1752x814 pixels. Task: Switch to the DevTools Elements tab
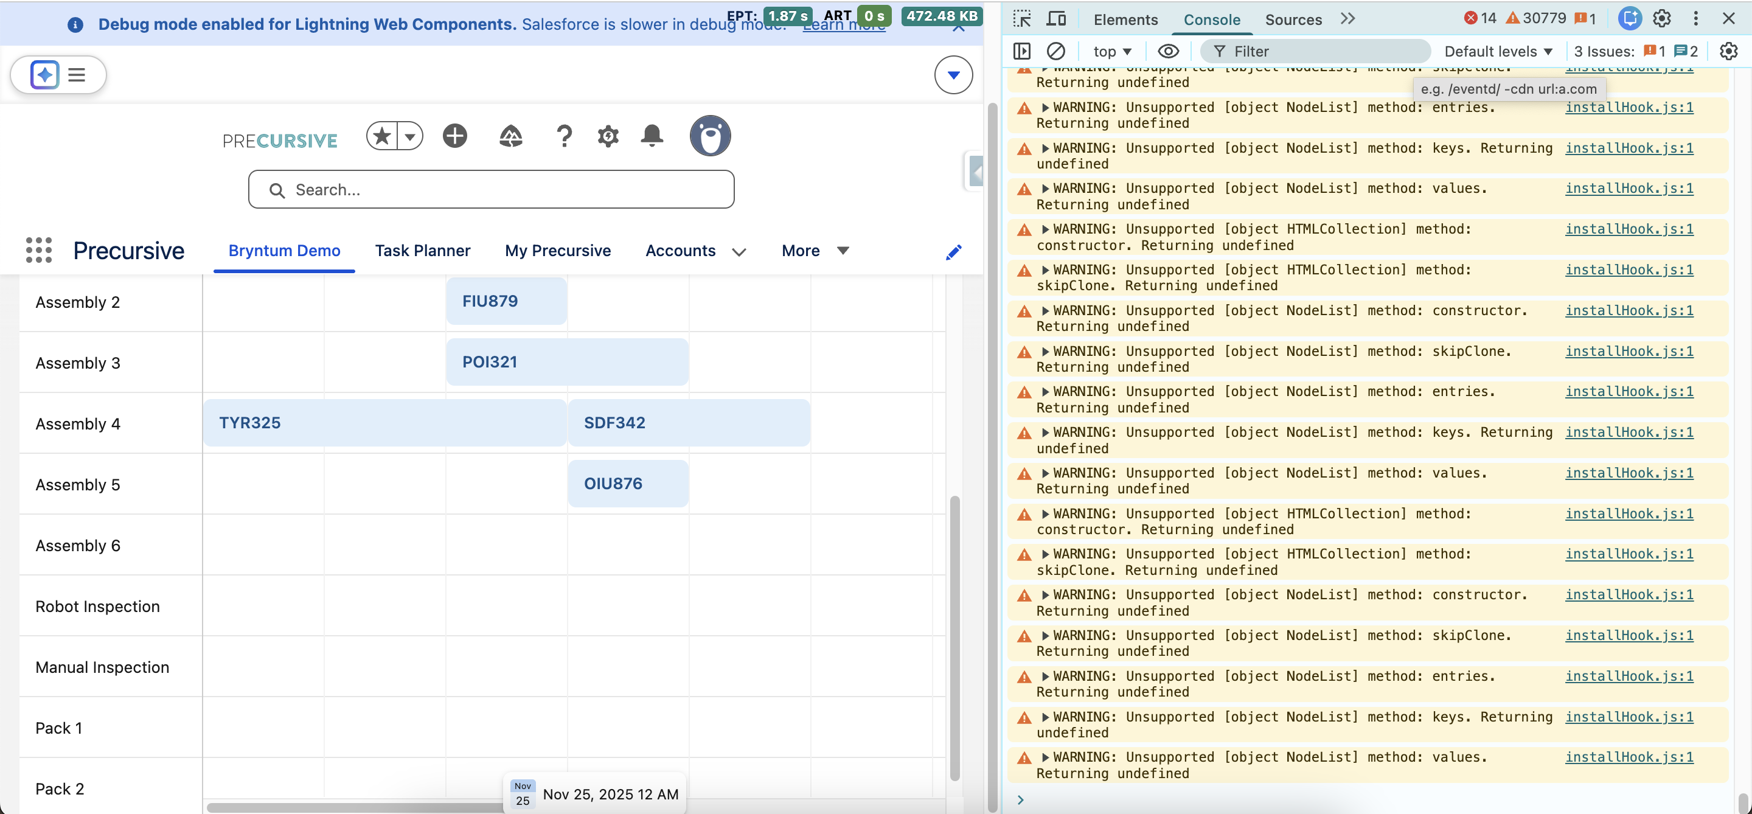[x=1125, y=19]
